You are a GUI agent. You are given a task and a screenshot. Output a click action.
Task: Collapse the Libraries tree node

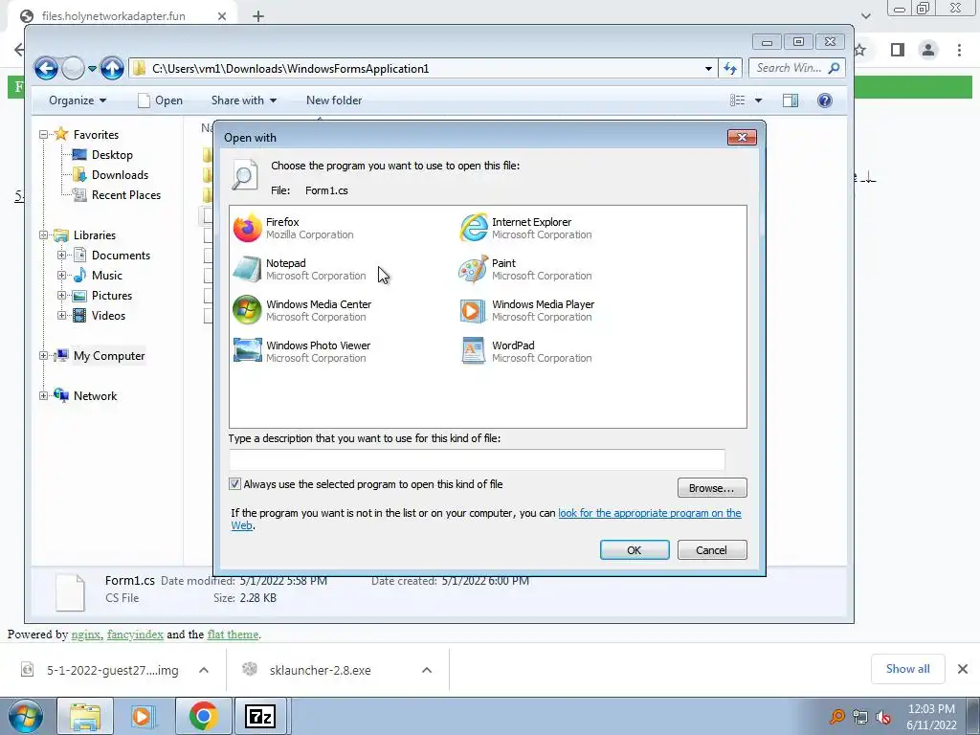43,235
